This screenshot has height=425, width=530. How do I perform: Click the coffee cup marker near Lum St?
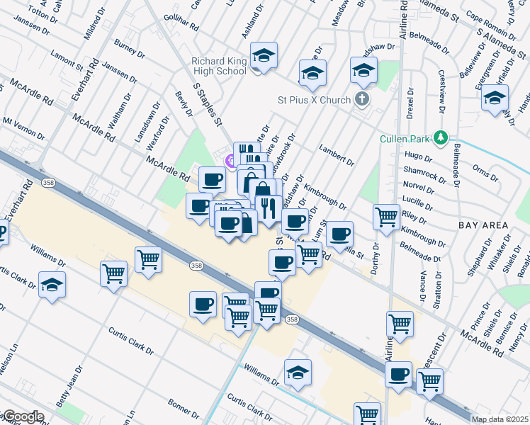339,234
